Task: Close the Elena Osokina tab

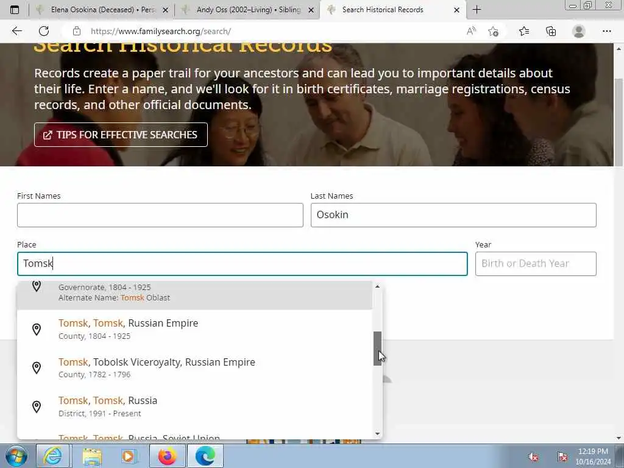Action: pos(166,10)
